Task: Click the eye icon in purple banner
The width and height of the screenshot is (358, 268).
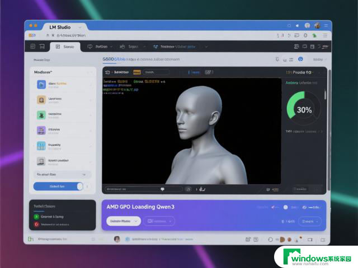Action: click(x=304, y=207)
